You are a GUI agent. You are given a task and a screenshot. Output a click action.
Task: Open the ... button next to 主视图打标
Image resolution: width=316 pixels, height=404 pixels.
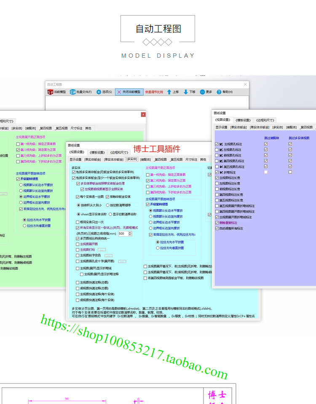[102, 250]
